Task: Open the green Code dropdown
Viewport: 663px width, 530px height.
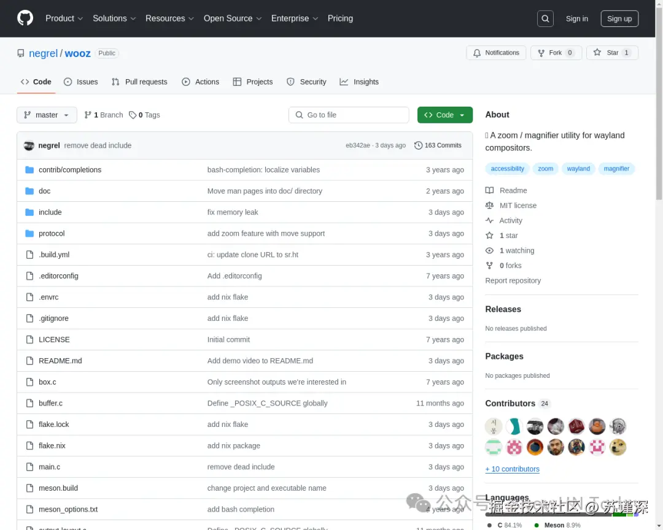Action: click(x=444, y=115)
